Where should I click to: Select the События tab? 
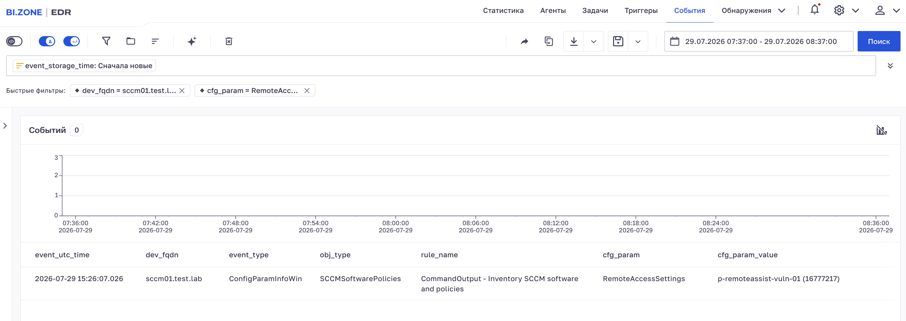tap(689, 11)
